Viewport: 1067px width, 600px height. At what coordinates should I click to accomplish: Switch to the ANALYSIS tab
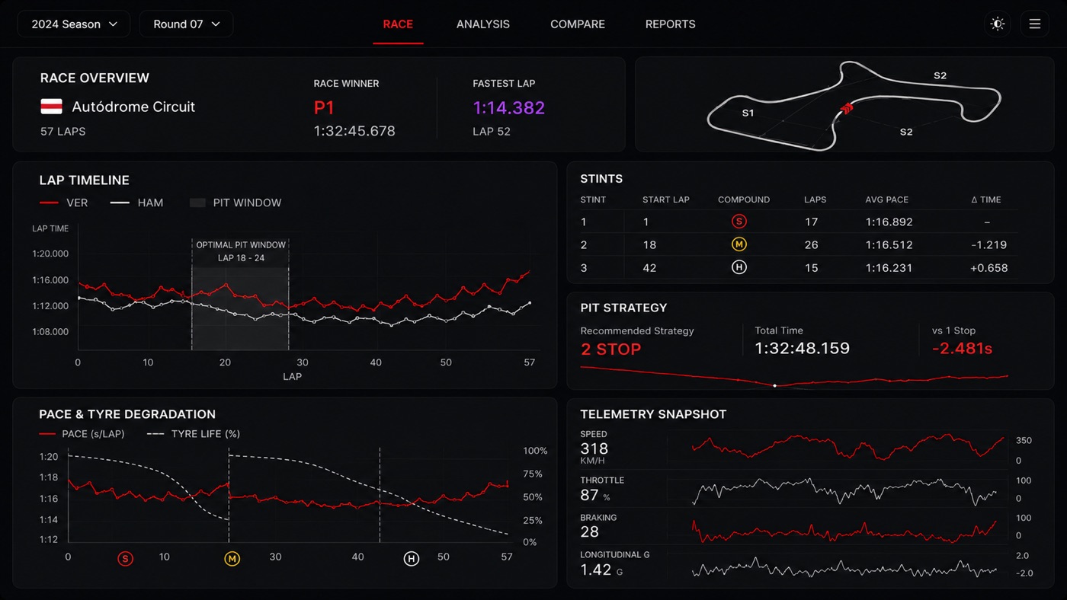point(483,24)
